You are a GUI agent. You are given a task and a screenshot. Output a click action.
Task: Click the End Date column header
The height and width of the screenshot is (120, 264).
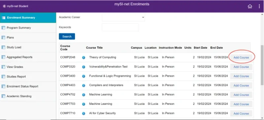pyautogui.click(x=216, y=47)
